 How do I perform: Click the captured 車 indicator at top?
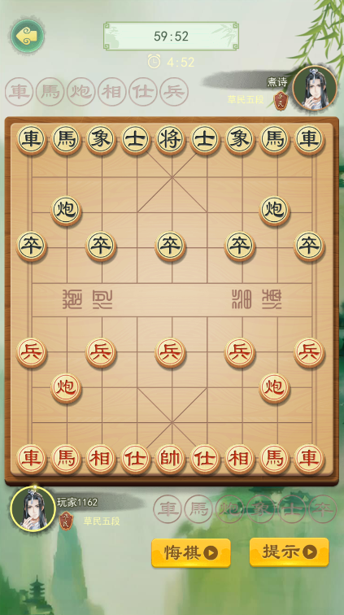[19, 92]
